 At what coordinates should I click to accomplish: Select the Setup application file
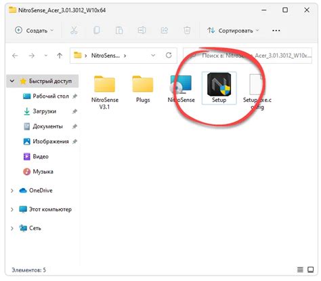219,88
